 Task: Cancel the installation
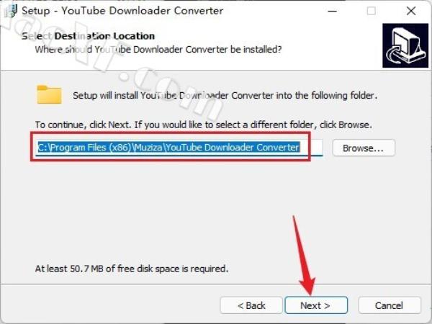390,305
